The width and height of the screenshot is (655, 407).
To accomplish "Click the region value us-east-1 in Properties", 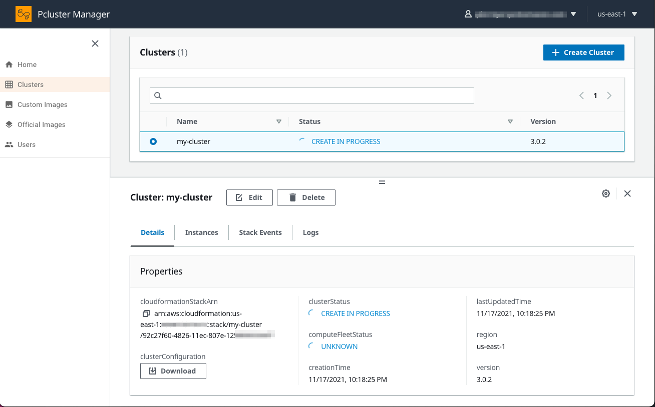I will (x=491, y=346).
